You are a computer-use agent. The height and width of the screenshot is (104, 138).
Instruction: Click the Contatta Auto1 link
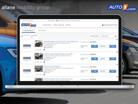pyautogui.click(x=76, y=21)
